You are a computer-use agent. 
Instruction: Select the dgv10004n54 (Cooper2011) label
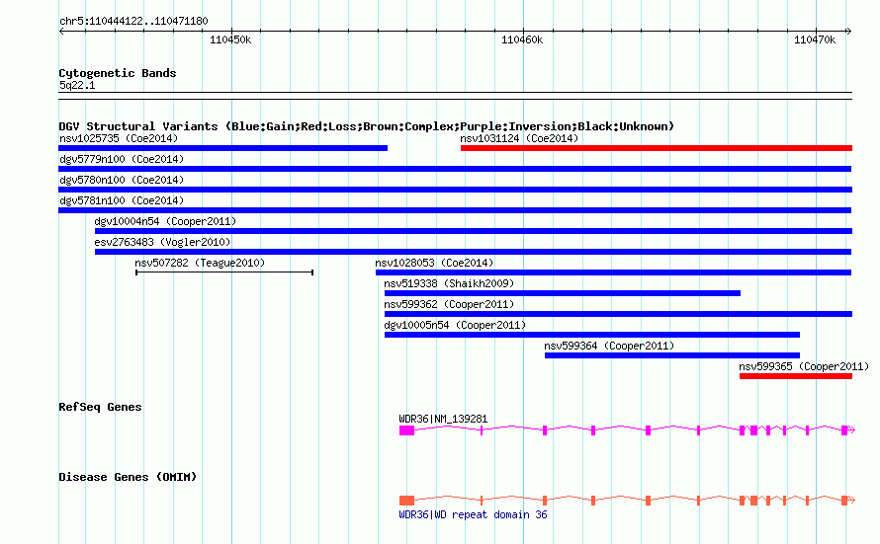tap(165, 221)
